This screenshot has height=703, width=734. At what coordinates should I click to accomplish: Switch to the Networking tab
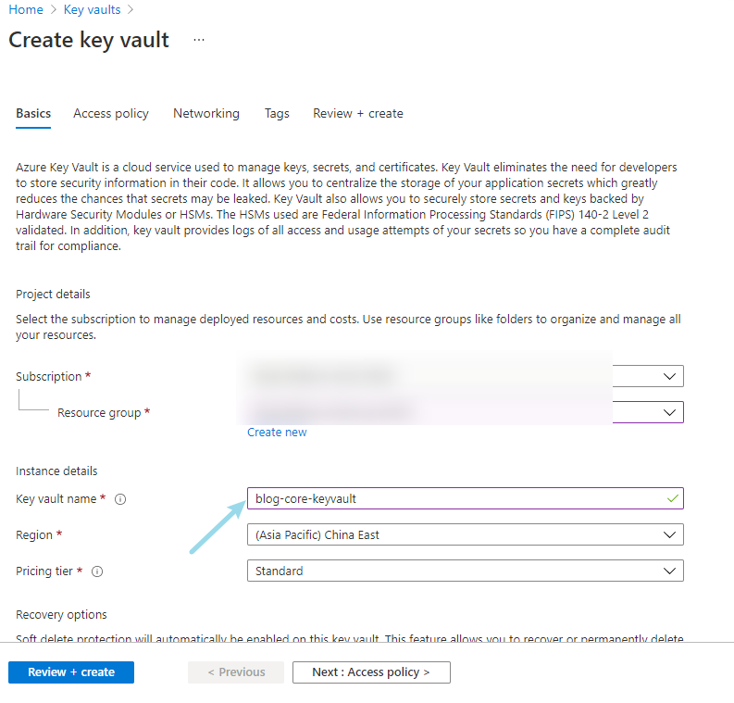[206, 113]
